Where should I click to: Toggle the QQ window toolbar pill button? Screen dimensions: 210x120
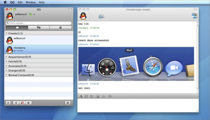tap(70, 9)
